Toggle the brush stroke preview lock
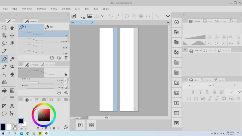242x136 pixels. pos(66,74)
